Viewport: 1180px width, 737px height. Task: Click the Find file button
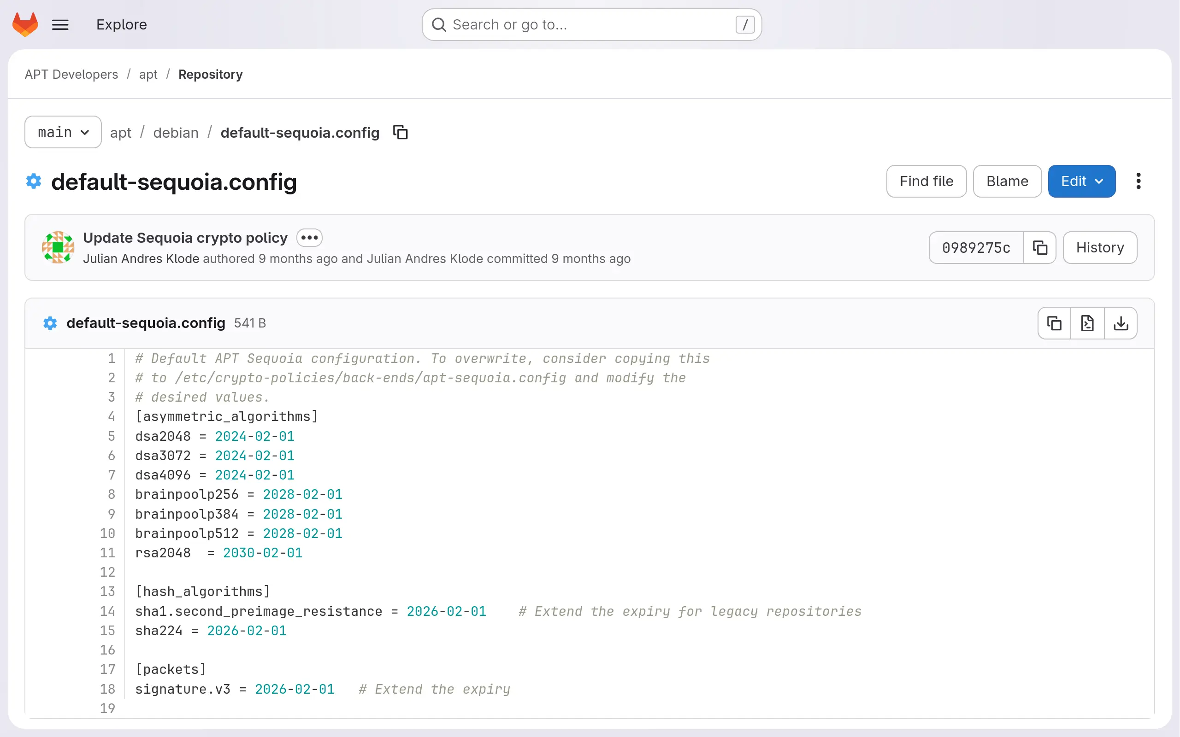pyautogui.click(x=926, y=181)
